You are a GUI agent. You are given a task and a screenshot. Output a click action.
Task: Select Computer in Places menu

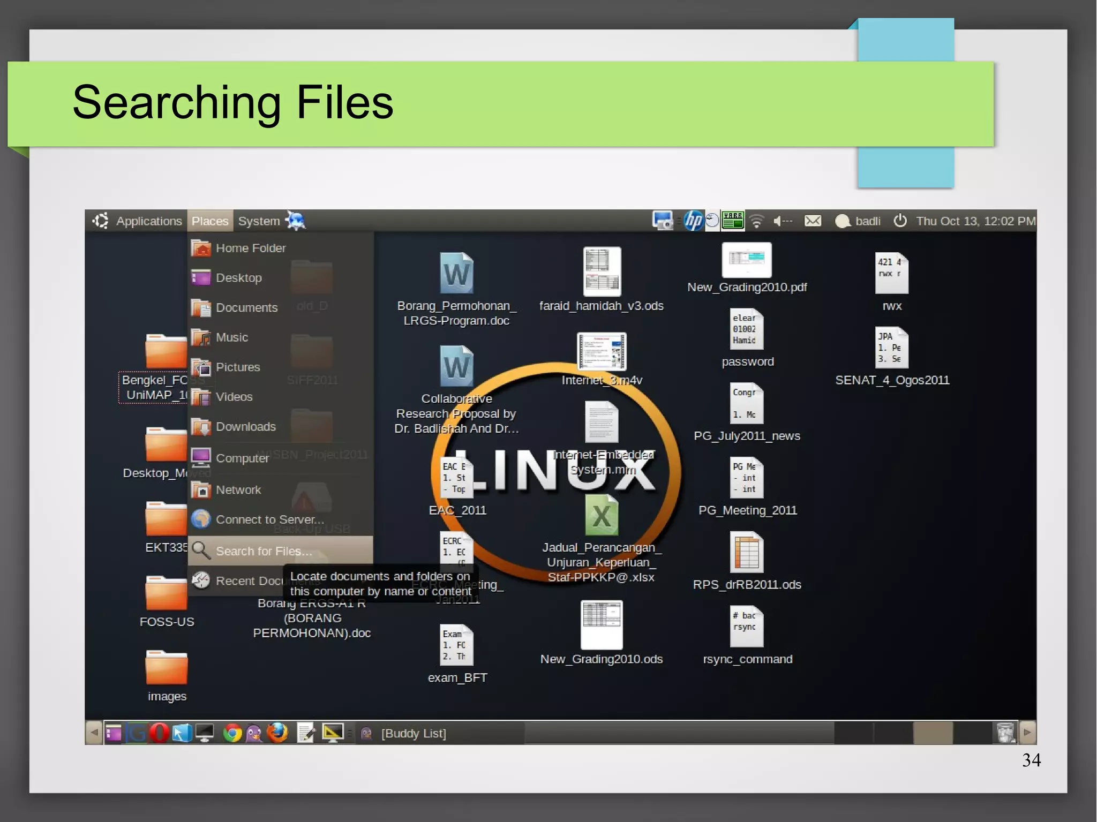pos(281,458)
